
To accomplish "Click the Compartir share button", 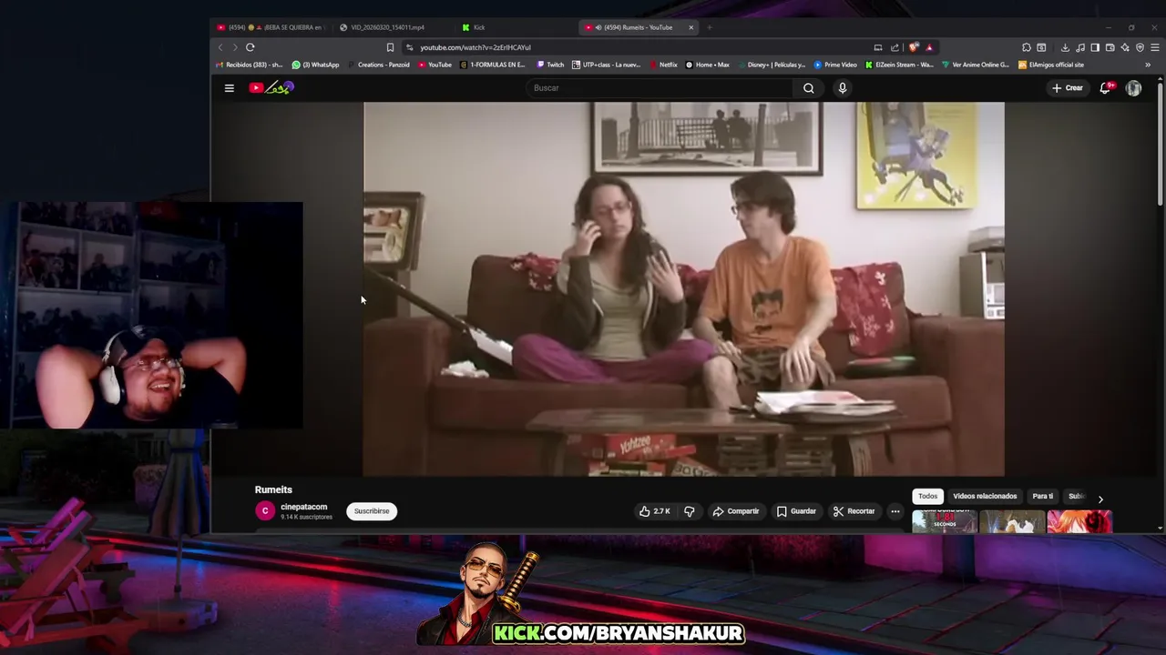I will 735,511.
